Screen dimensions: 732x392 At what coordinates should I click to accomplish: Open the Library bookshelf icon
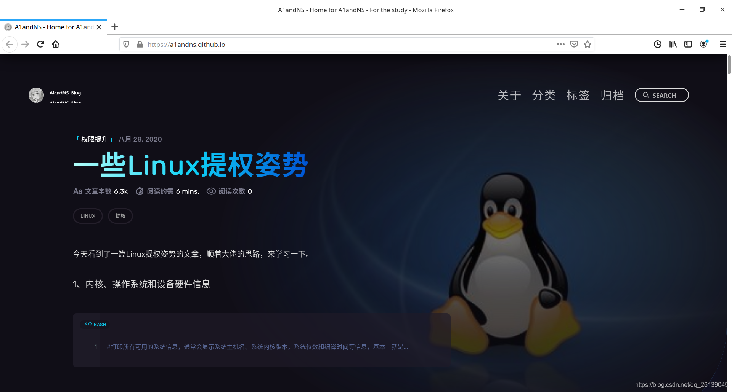[x=673, y=45]
